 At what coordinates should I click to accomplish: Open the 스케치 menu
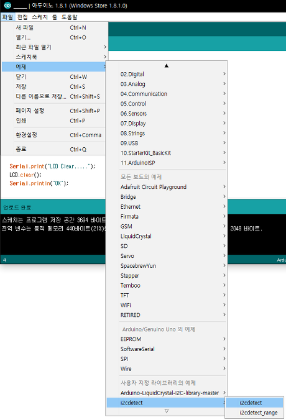tap(40, 17)
